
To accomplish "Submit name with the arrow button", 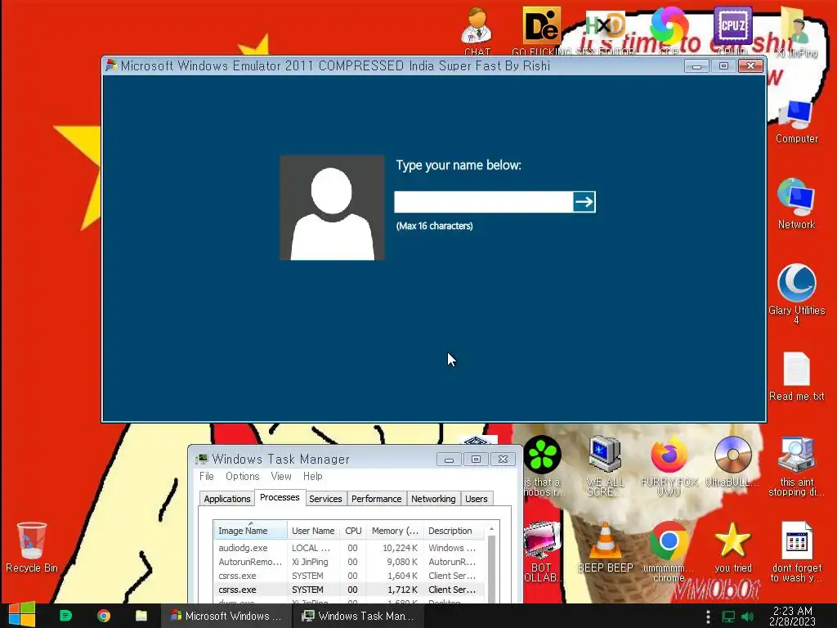I will coord(584,202).
